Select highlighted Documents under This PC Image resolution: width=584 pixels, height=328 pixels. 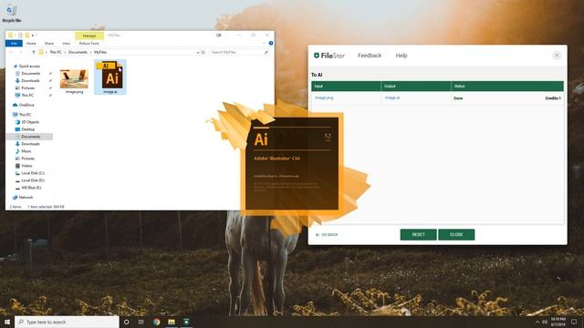pos(29,137)
